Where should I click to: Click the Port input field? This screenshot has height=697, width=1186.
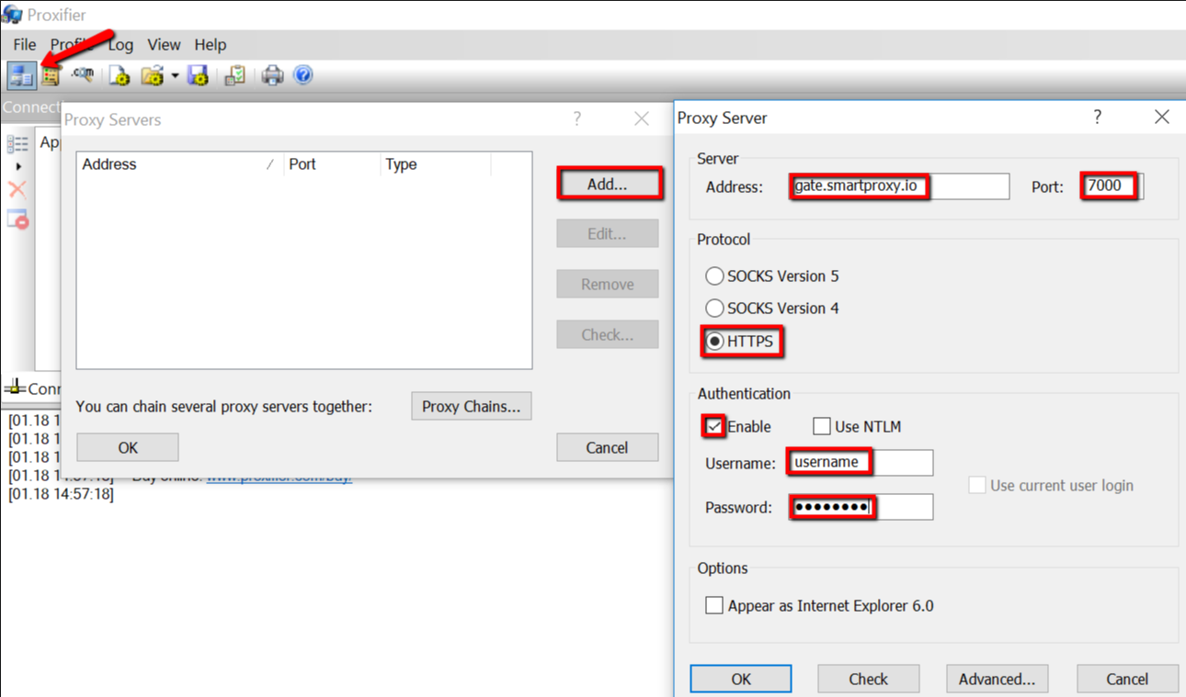[1112, 186]
